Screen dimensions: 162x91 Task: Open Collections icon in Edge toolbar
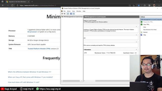149,5
